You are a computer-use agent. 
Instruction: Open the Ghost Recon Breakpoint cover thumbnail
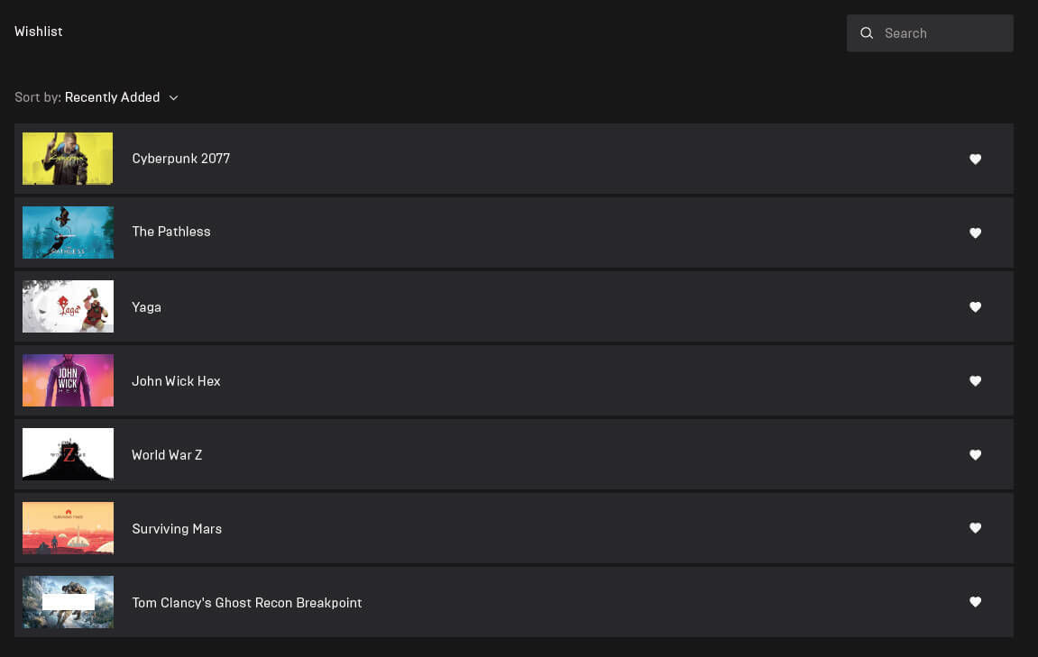[68, 602]
